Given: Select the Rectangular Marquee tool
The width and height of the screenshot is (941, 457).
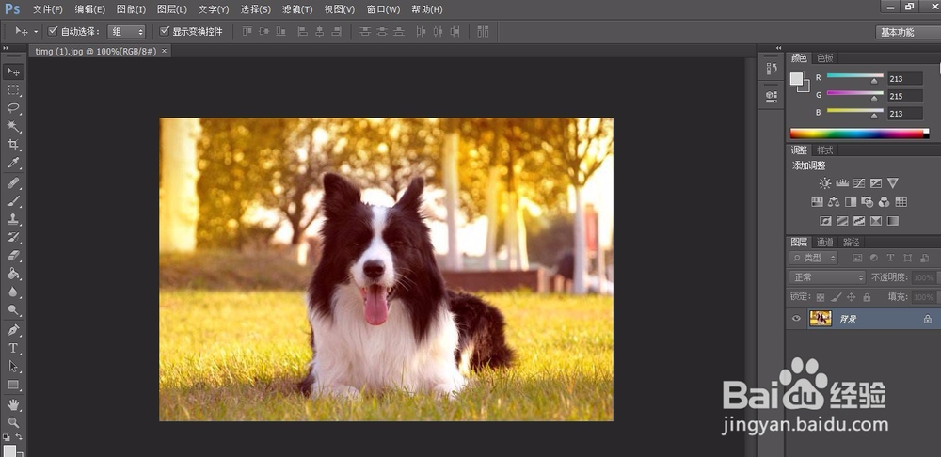Looking at the screenshot, I should 13,90.
